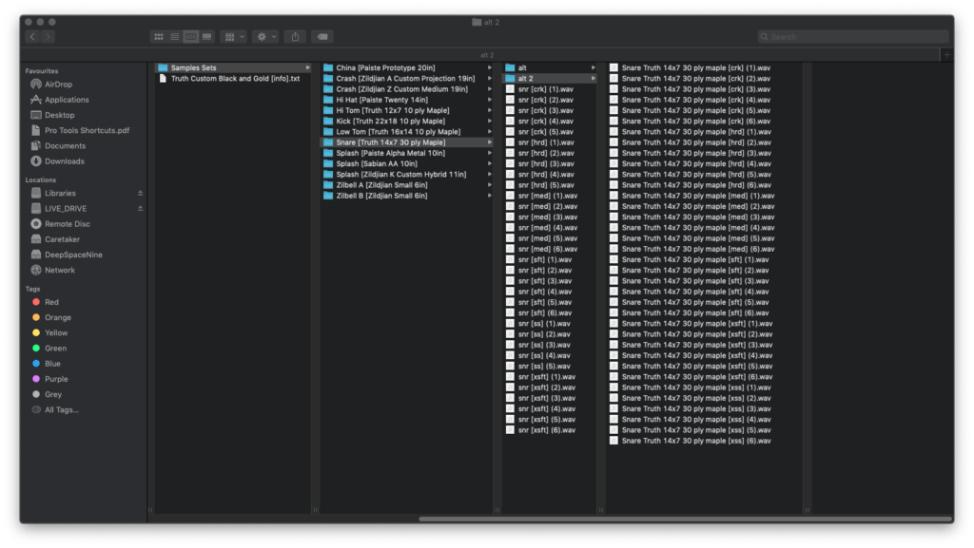The image size is (974, 548).
Task: Open the item grouping dropdown
Action: 232,36
